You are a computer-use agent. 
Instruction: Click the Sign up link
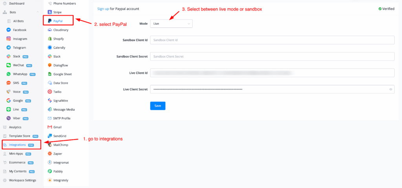click(104, 9)
